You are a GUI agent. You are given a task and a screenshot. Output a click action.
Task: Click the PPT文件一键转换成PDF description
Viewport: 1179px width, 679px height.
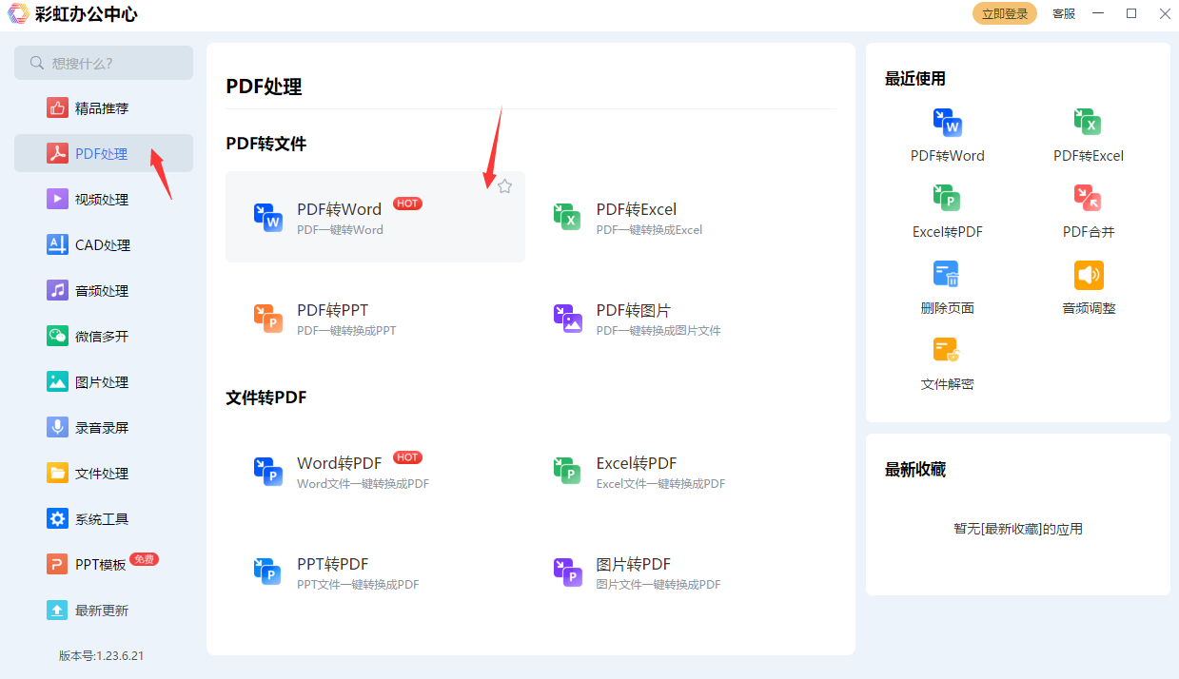point(358,585)
